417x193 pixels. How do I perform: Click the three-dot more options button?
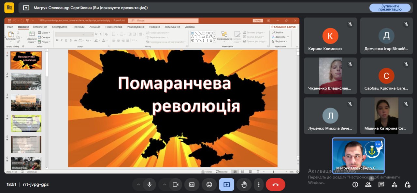pos(259,185)
